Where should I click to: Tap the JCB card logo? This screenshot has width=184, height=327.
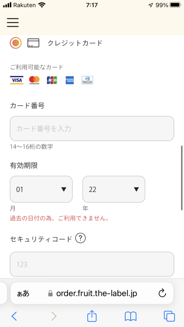click(52, 80)
